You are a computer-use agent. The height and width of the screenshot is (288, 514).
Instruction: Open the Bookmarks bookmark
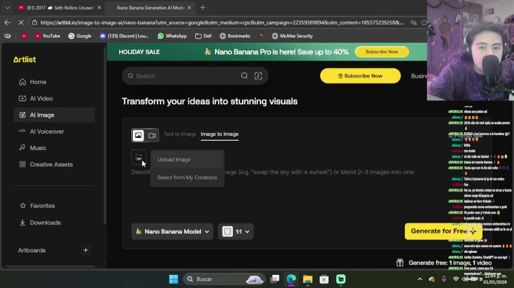pyautogui.click(x=235, y=36)
